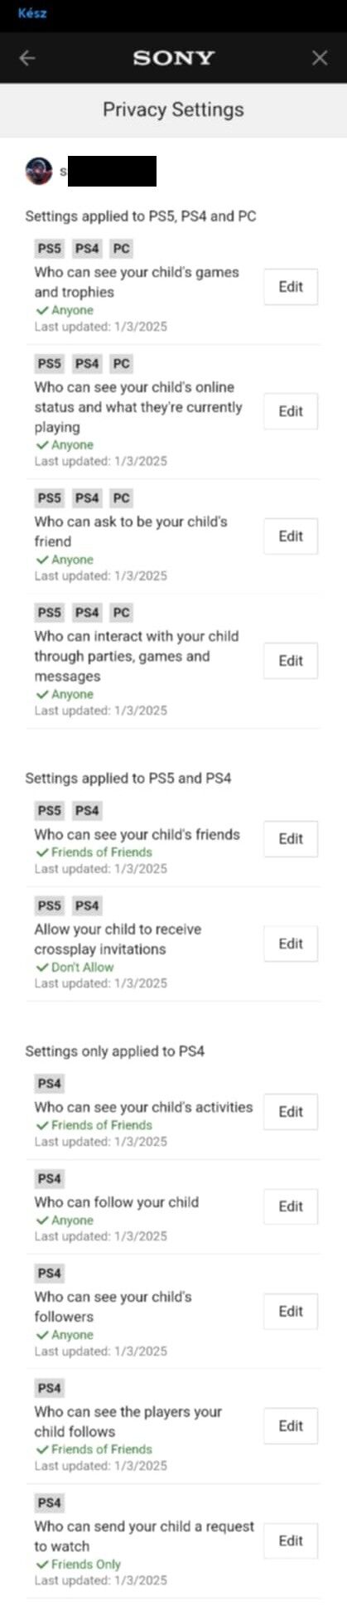Edit the crossplay invitations setting
347x1616 pixels.
click(x=291, y=944)
